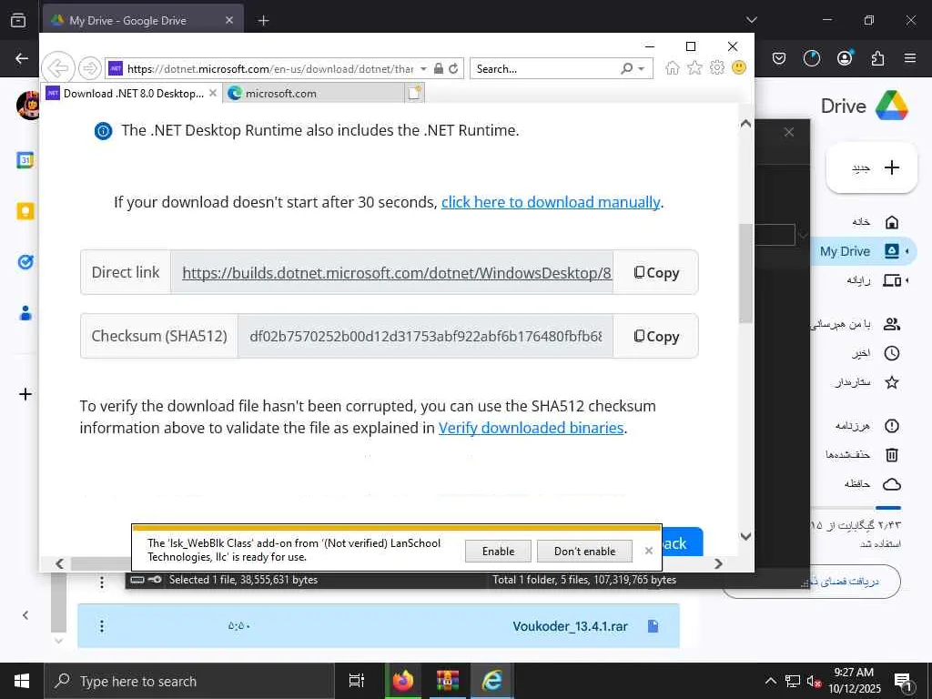Viewport: 932px width, 699px height.
Task: Dismiss the add-on notification bar
Action: click(x=648, y=551)
